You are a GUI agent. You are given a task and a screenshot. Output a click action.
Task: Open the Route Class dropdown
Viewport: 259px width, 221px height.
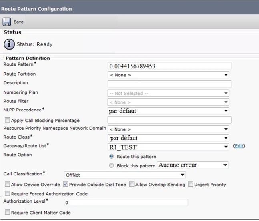[168, 138]
